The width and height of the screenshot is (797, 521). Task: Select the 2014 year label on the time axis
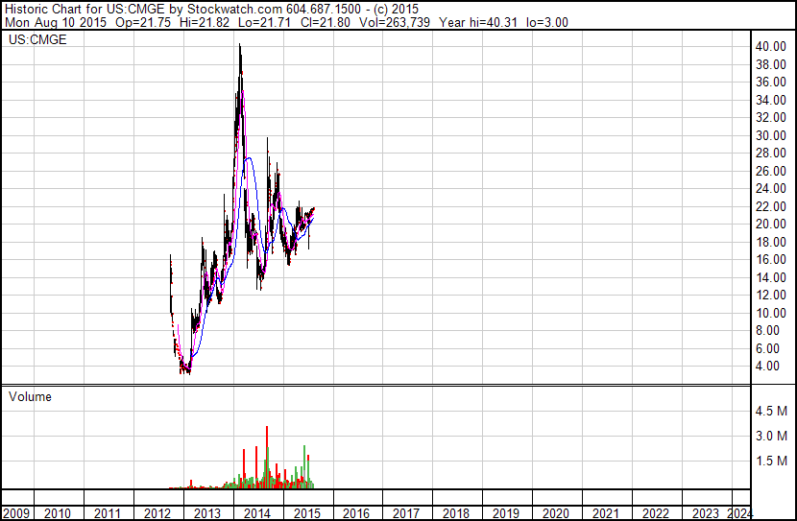[256, 513]
